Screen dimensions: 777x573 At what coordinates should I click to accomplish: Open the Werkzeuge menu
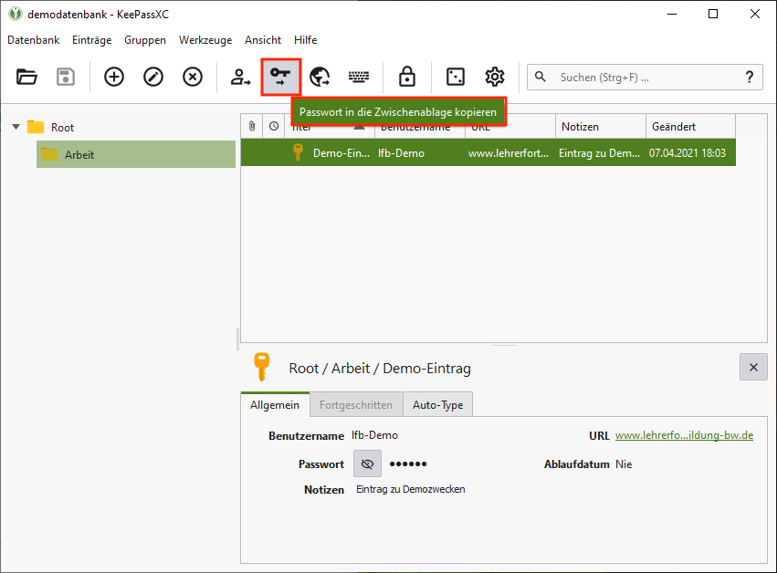point(205,40)
